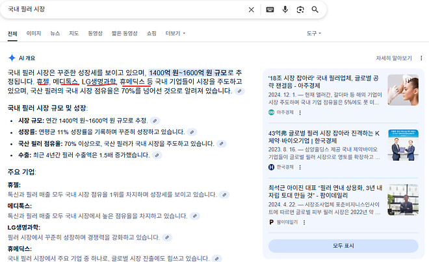Start voice search with the microphone icon
Screen dimensions: 429x262
pyautogui.click(x=285, y=10)
